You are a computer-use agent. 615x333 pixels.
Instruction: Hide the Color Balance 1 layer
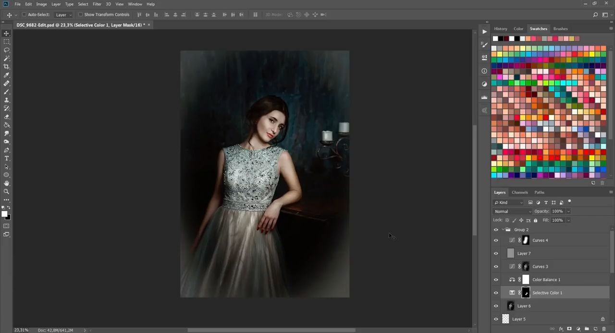coord(496,280)
